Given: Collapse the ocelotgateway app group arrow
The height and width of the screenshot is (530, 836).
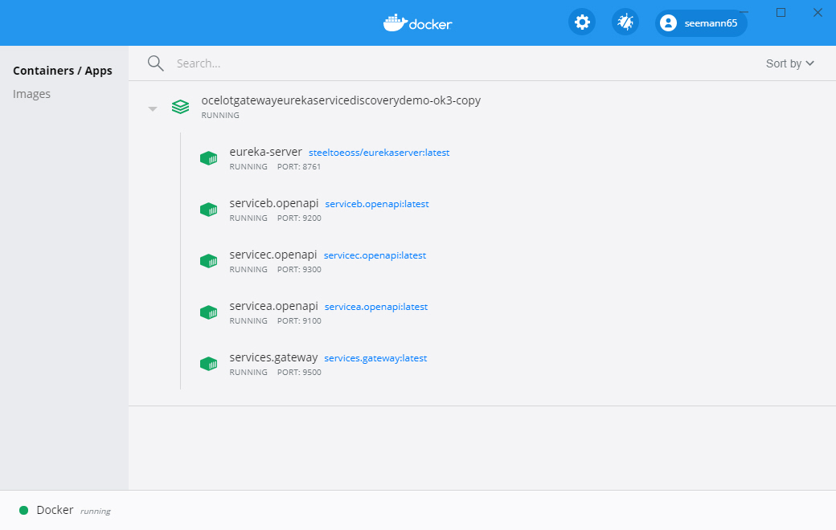Looking at the screenshot, I should (x=153, y=108).
